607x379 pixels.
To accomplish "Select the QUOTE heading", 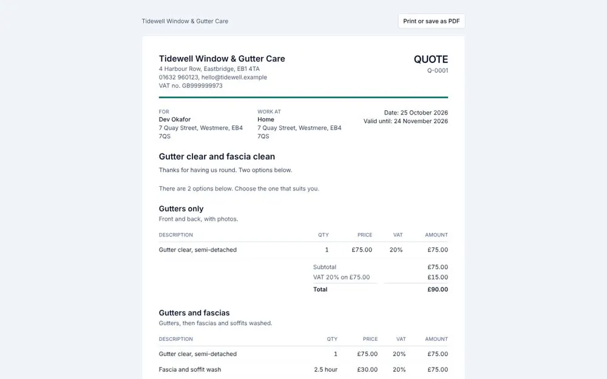I will pyautogui.click(x=430, y=59).
